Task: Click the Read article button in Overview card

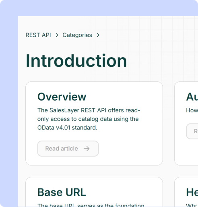Action: (x=68, y=149)
